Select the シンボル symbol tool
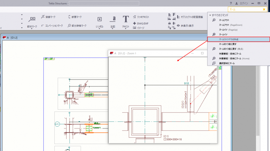This screenshot has width=270, height=151. point(99,21)
